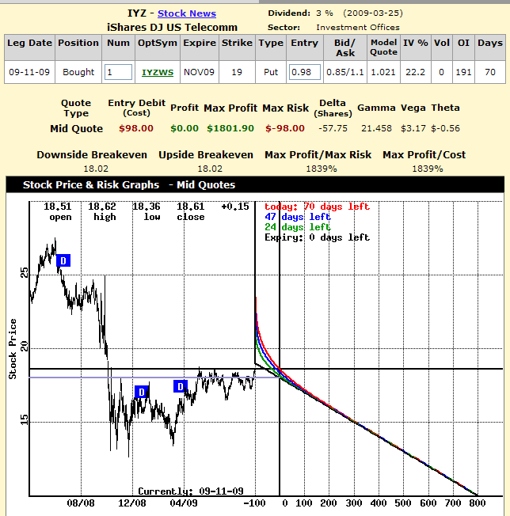
Task: Click the Theta value $-0.56
Action: (x=445, y=128)
